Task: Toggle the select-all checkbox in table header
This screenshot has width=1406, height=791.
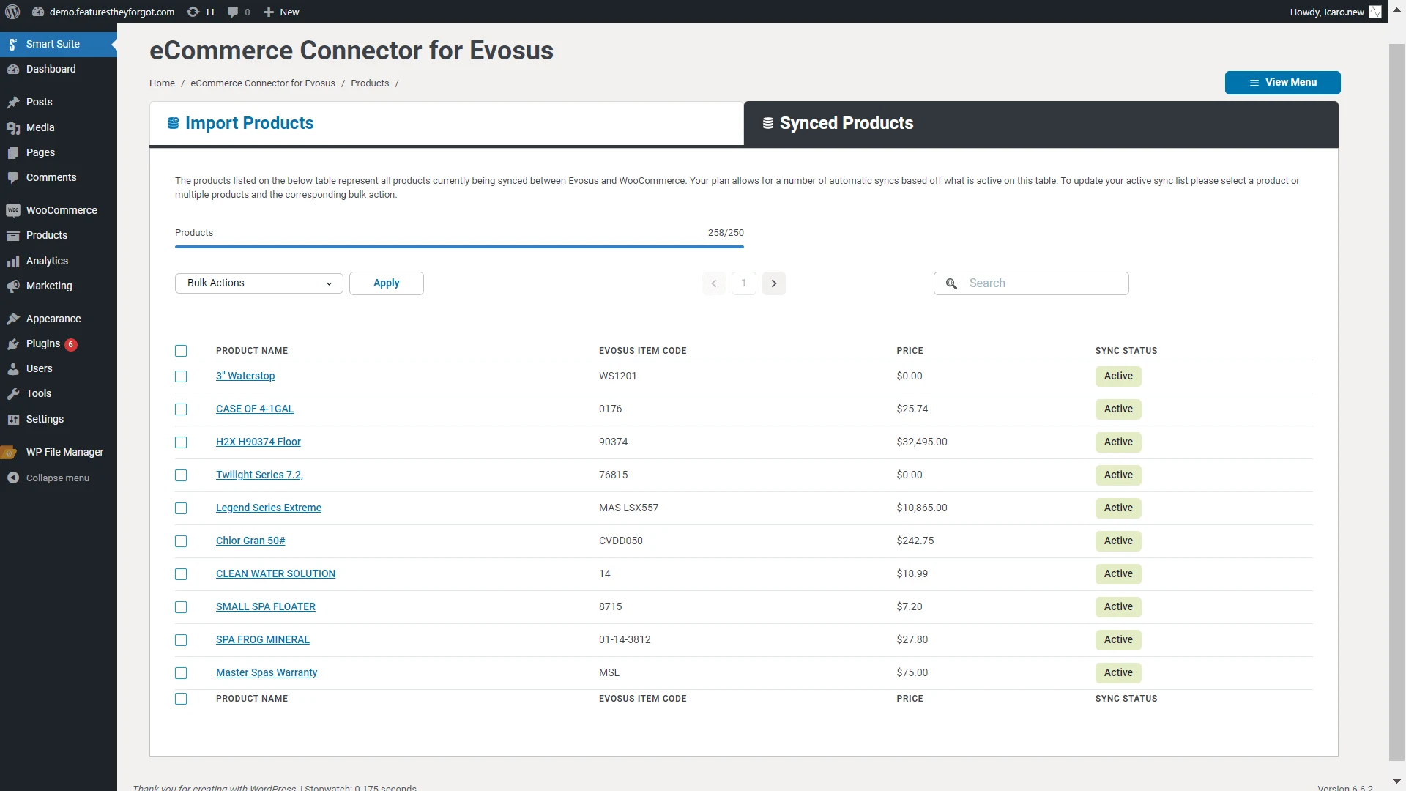Action: pyautogui.click(x=181, y=351)
